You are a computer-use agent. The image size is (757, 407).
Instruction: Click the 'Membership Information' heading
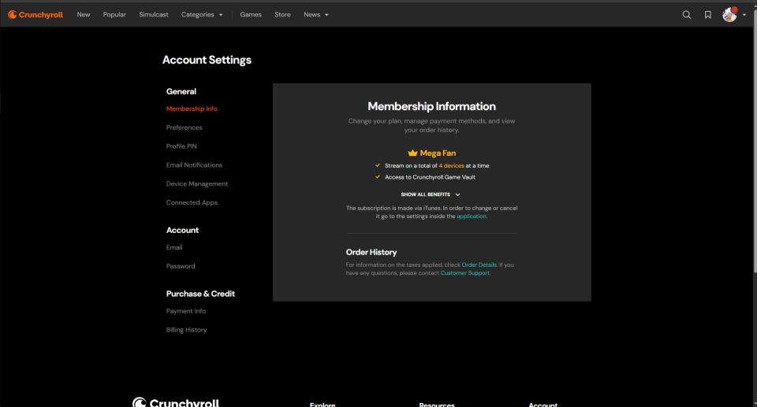(x=431, y=106)
